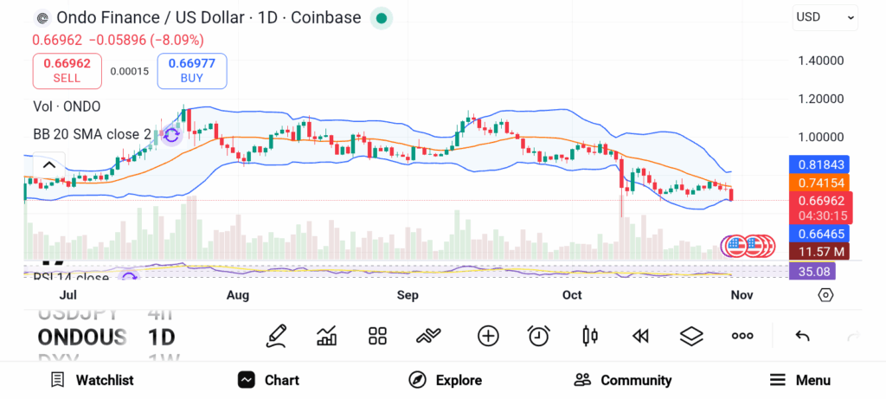This screenshot has width=886, height=399.
Task: Open the indicators chart icon
Action: coord(327,336)
